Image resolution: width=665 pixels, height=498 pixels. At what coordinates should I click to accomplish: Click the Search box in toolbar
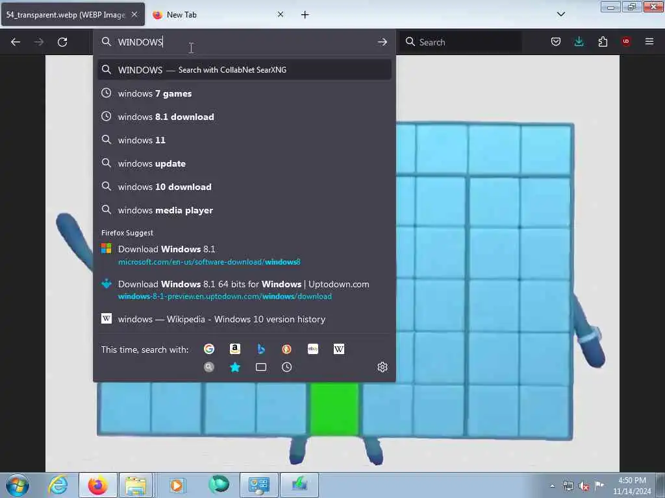click(461, 42)
